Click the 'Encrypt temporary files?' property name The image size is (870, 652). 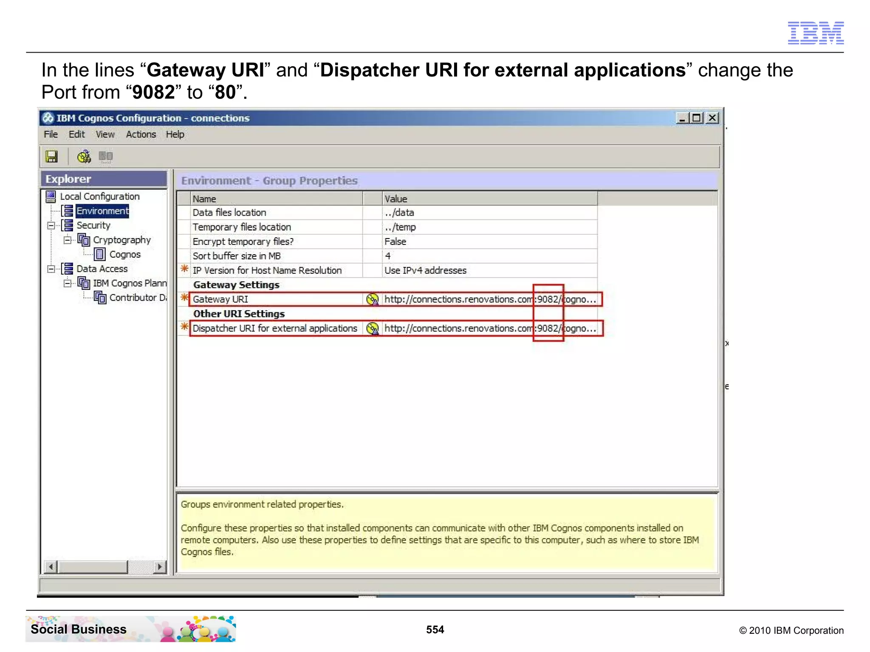[243, 242]
